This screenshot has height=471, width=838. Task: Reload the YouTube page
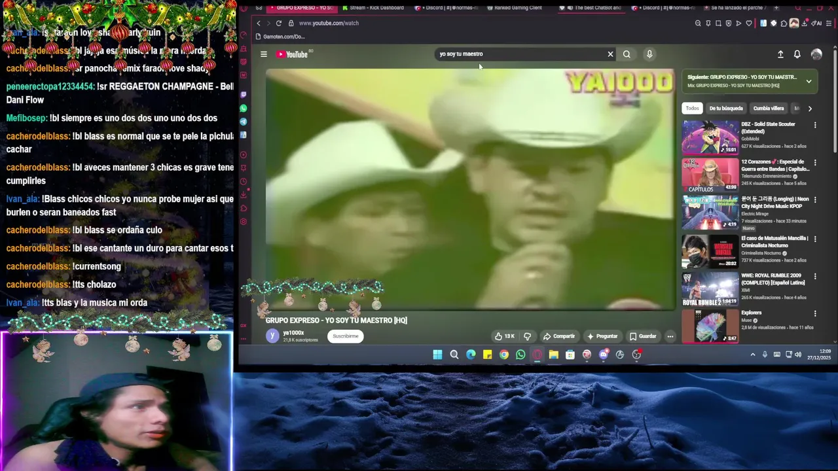(x=278, y=23)
